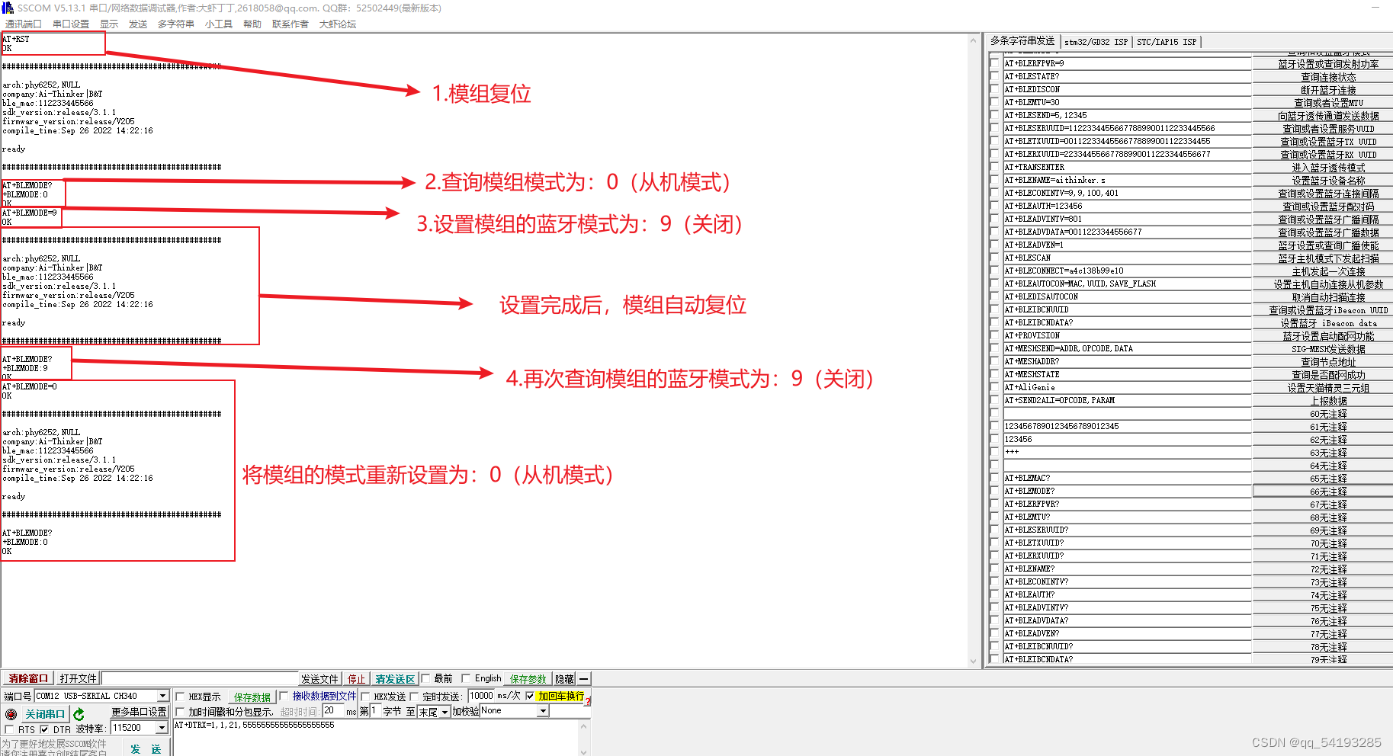Open the 多字符串 menu
This screenshot has width=1393, height=756.
(x=176, y=24)
